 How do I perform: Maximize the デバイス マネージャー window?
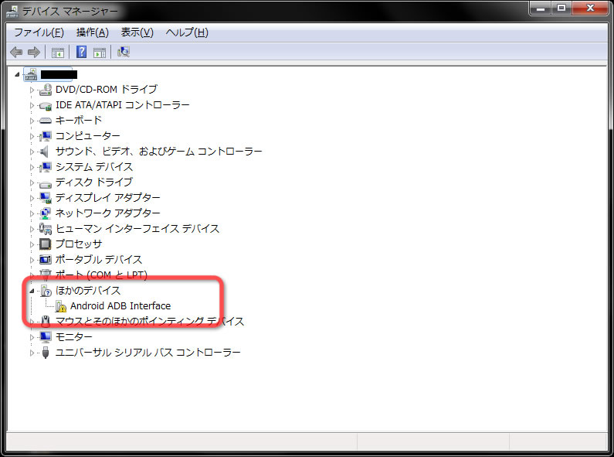pos(561,8)
